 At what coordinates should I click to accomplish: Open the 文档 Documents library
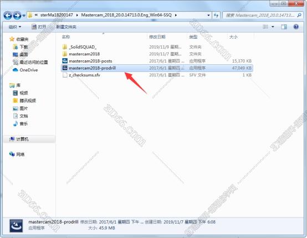(x=21, y=116)
